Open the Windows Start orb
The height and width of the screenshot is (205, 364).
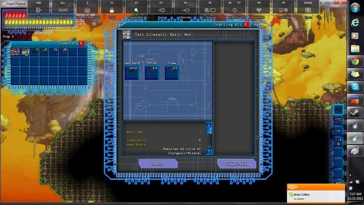[355, 8]
